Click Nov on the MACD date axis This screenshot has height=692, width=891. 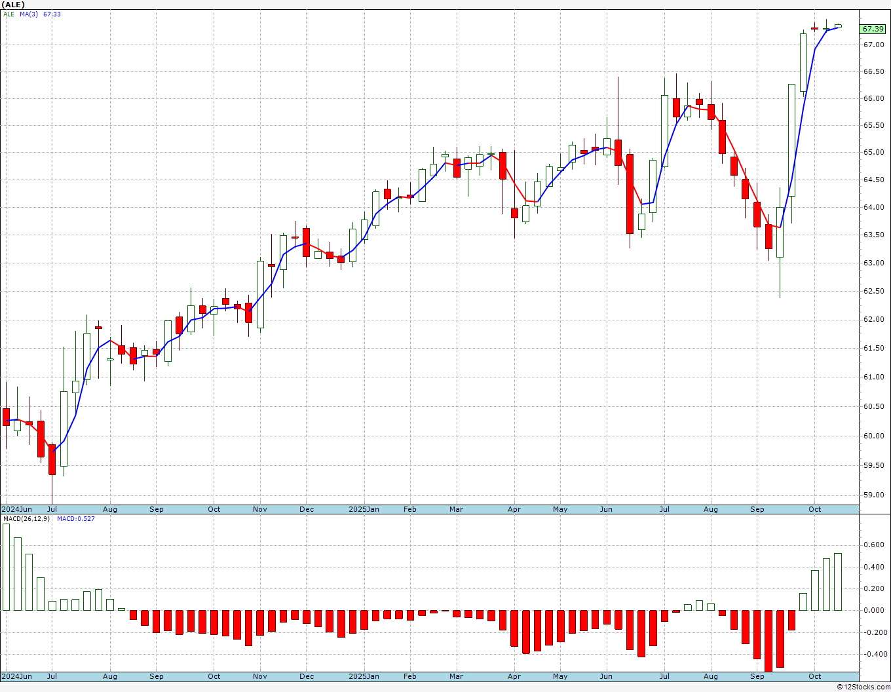(260, 676)
